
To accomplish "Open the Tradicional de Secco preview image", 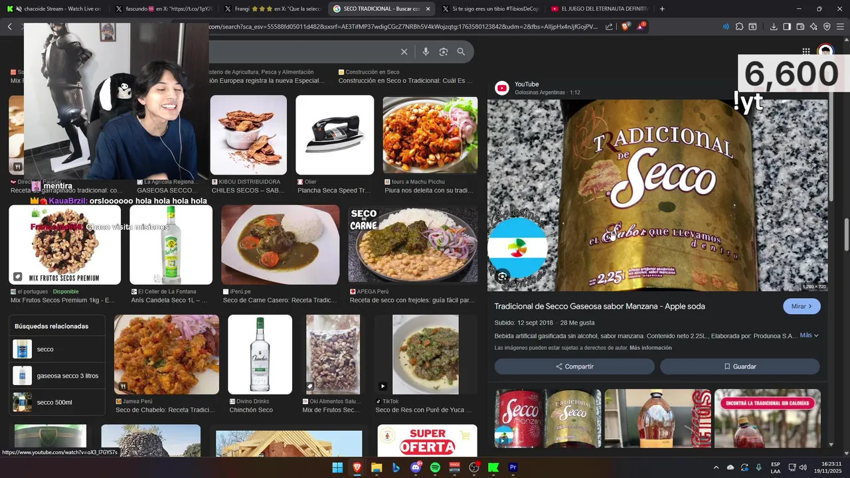I will coord(657,195).
